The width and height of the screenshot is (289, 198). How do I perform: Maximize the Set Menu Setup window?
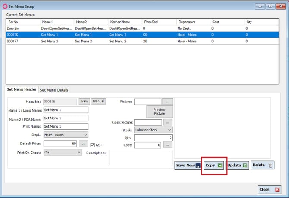click(270, 6)
